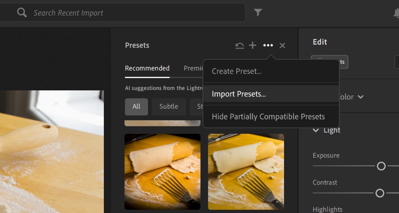Switch to the Premium presets tab

(x=192, y=68)
